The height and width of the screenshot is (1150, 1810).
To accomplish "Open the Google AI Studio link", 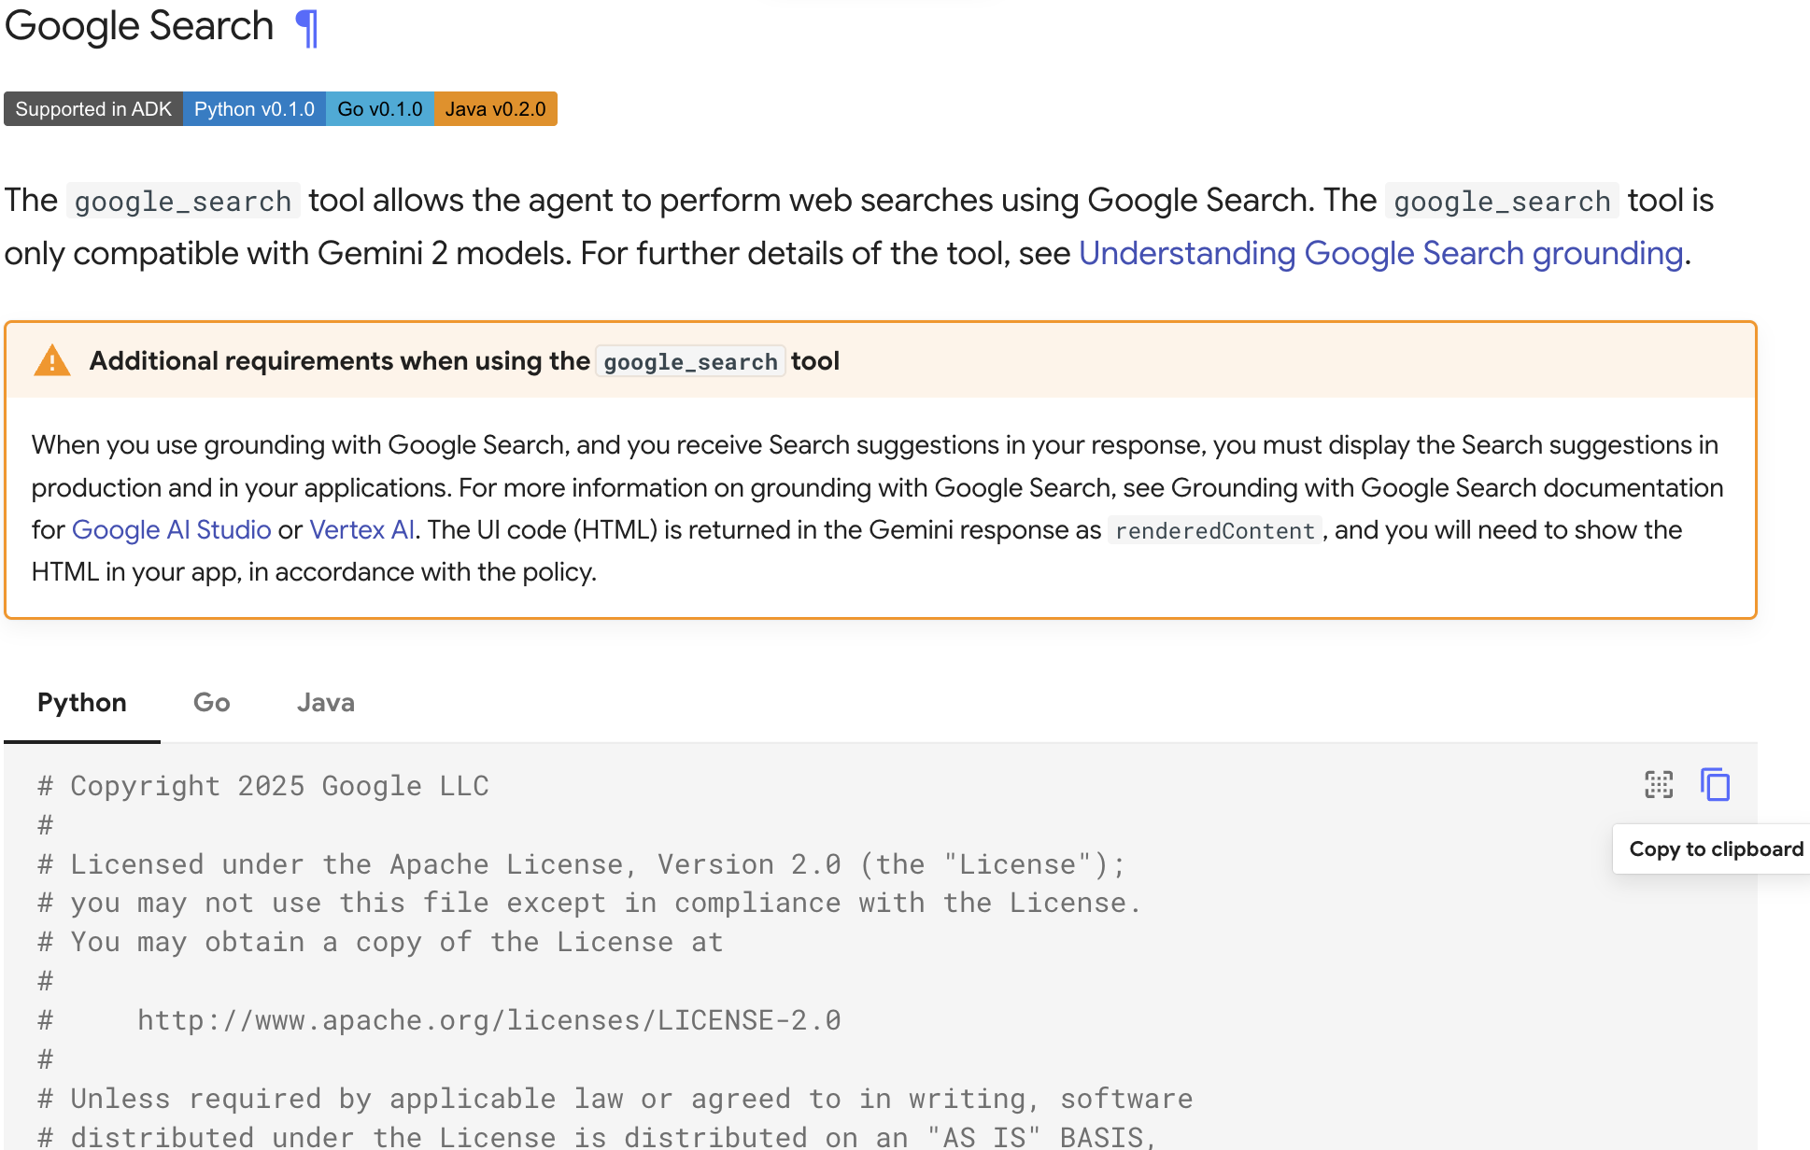I will [171, 530].
